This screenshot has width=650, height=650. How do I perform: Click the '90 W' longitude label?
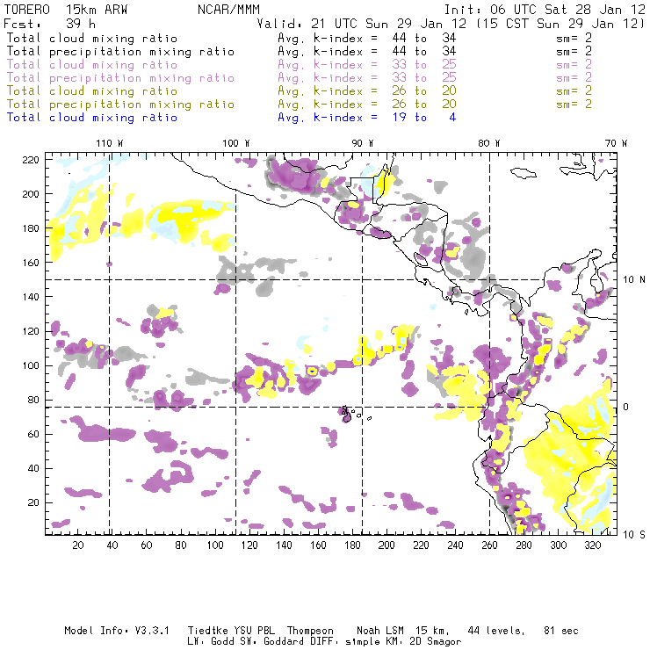362,143
